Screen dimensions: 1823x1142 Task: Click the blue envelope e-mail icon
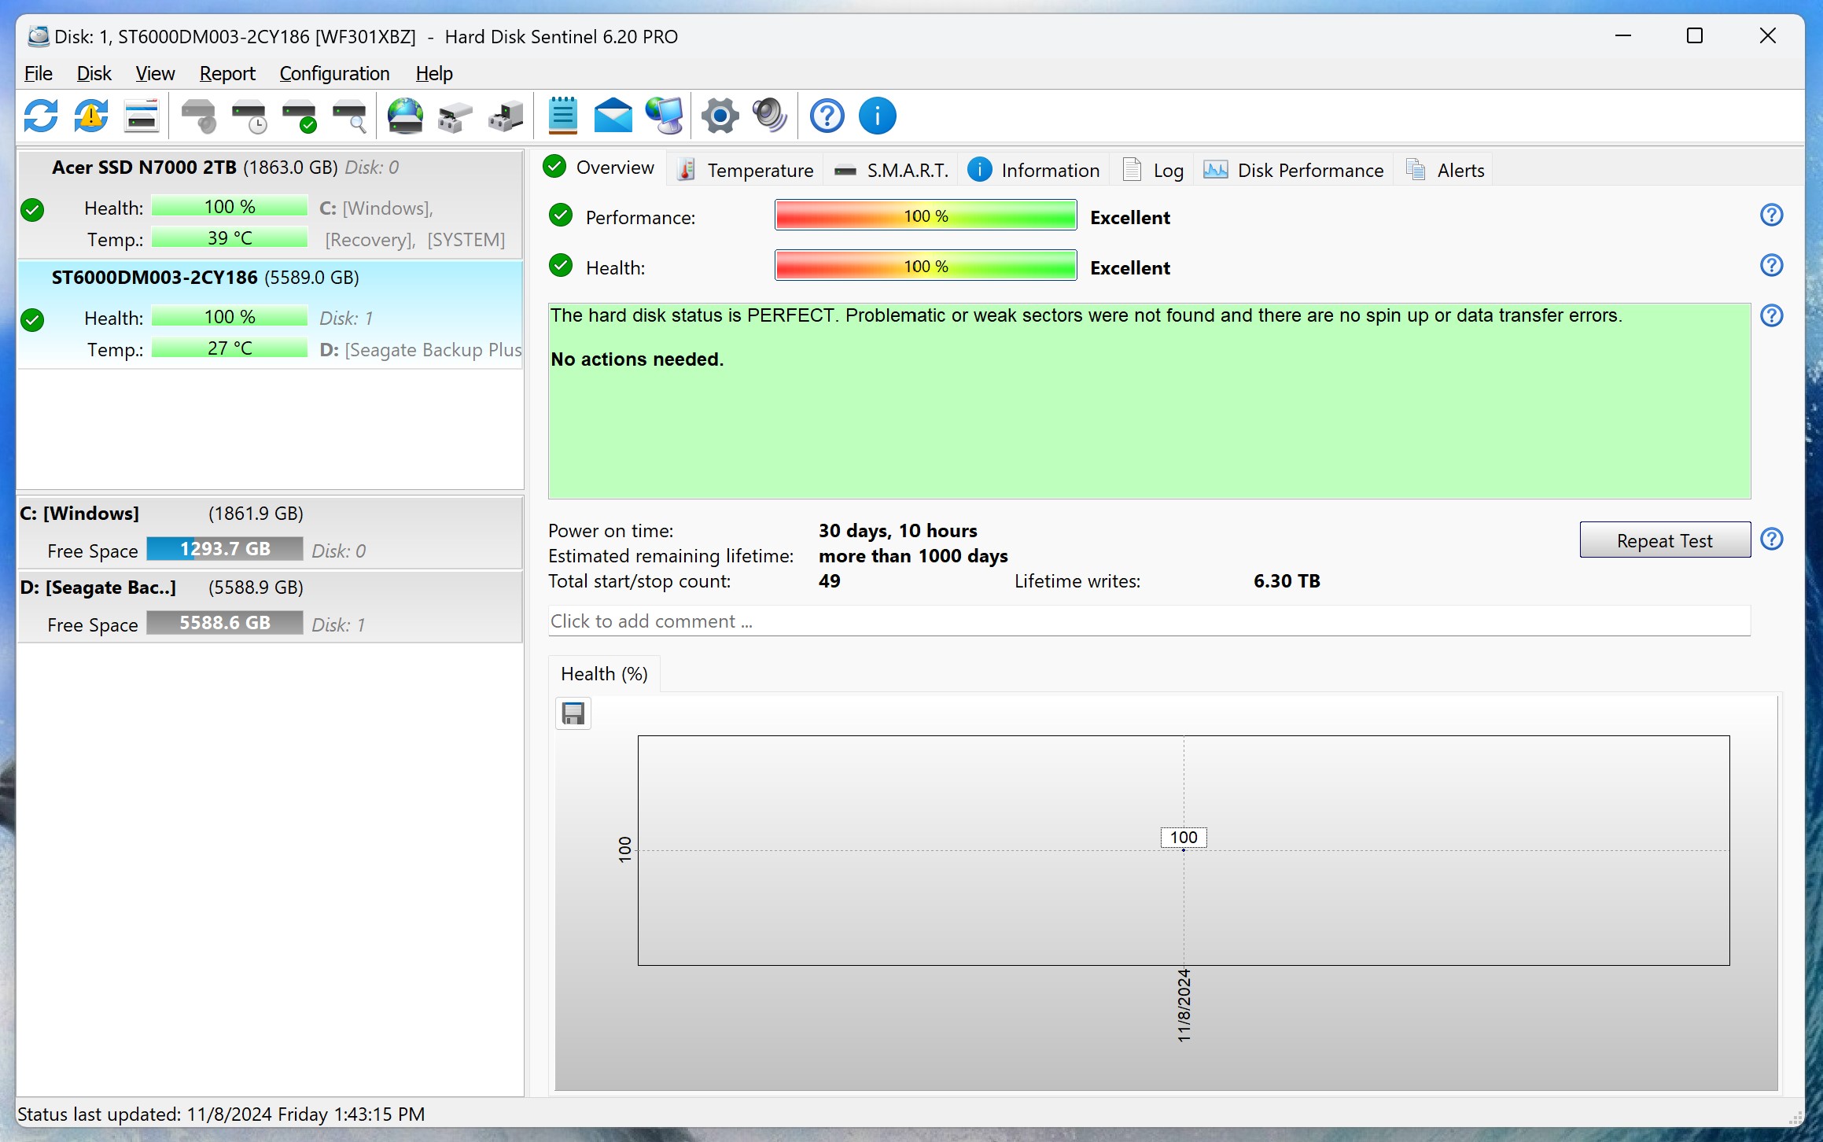613,116
